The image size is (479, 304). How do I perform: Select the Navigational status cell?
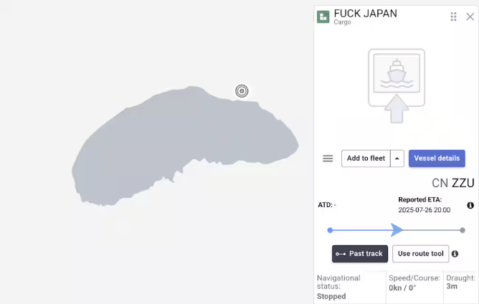click(350, 287)
